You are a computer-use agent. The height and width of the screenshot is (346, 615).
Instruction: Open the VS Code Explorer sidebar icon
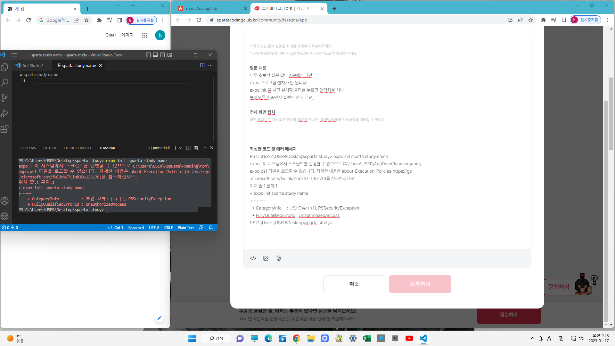tap(4, 67)
